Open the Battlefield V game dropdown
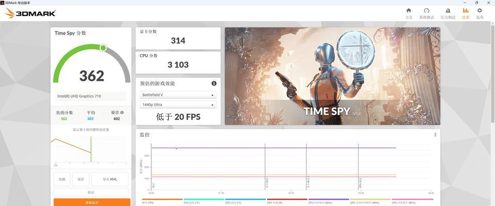This screenshot has width=495, height=206. pos(178,95)
